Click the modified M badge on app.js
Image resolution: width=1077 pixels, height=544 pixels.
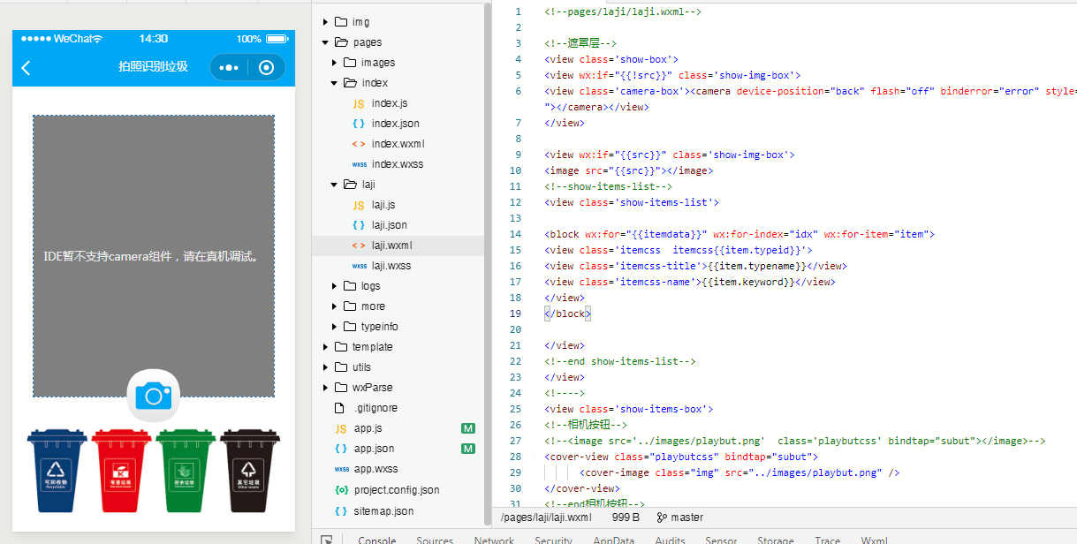pos(468,428)
